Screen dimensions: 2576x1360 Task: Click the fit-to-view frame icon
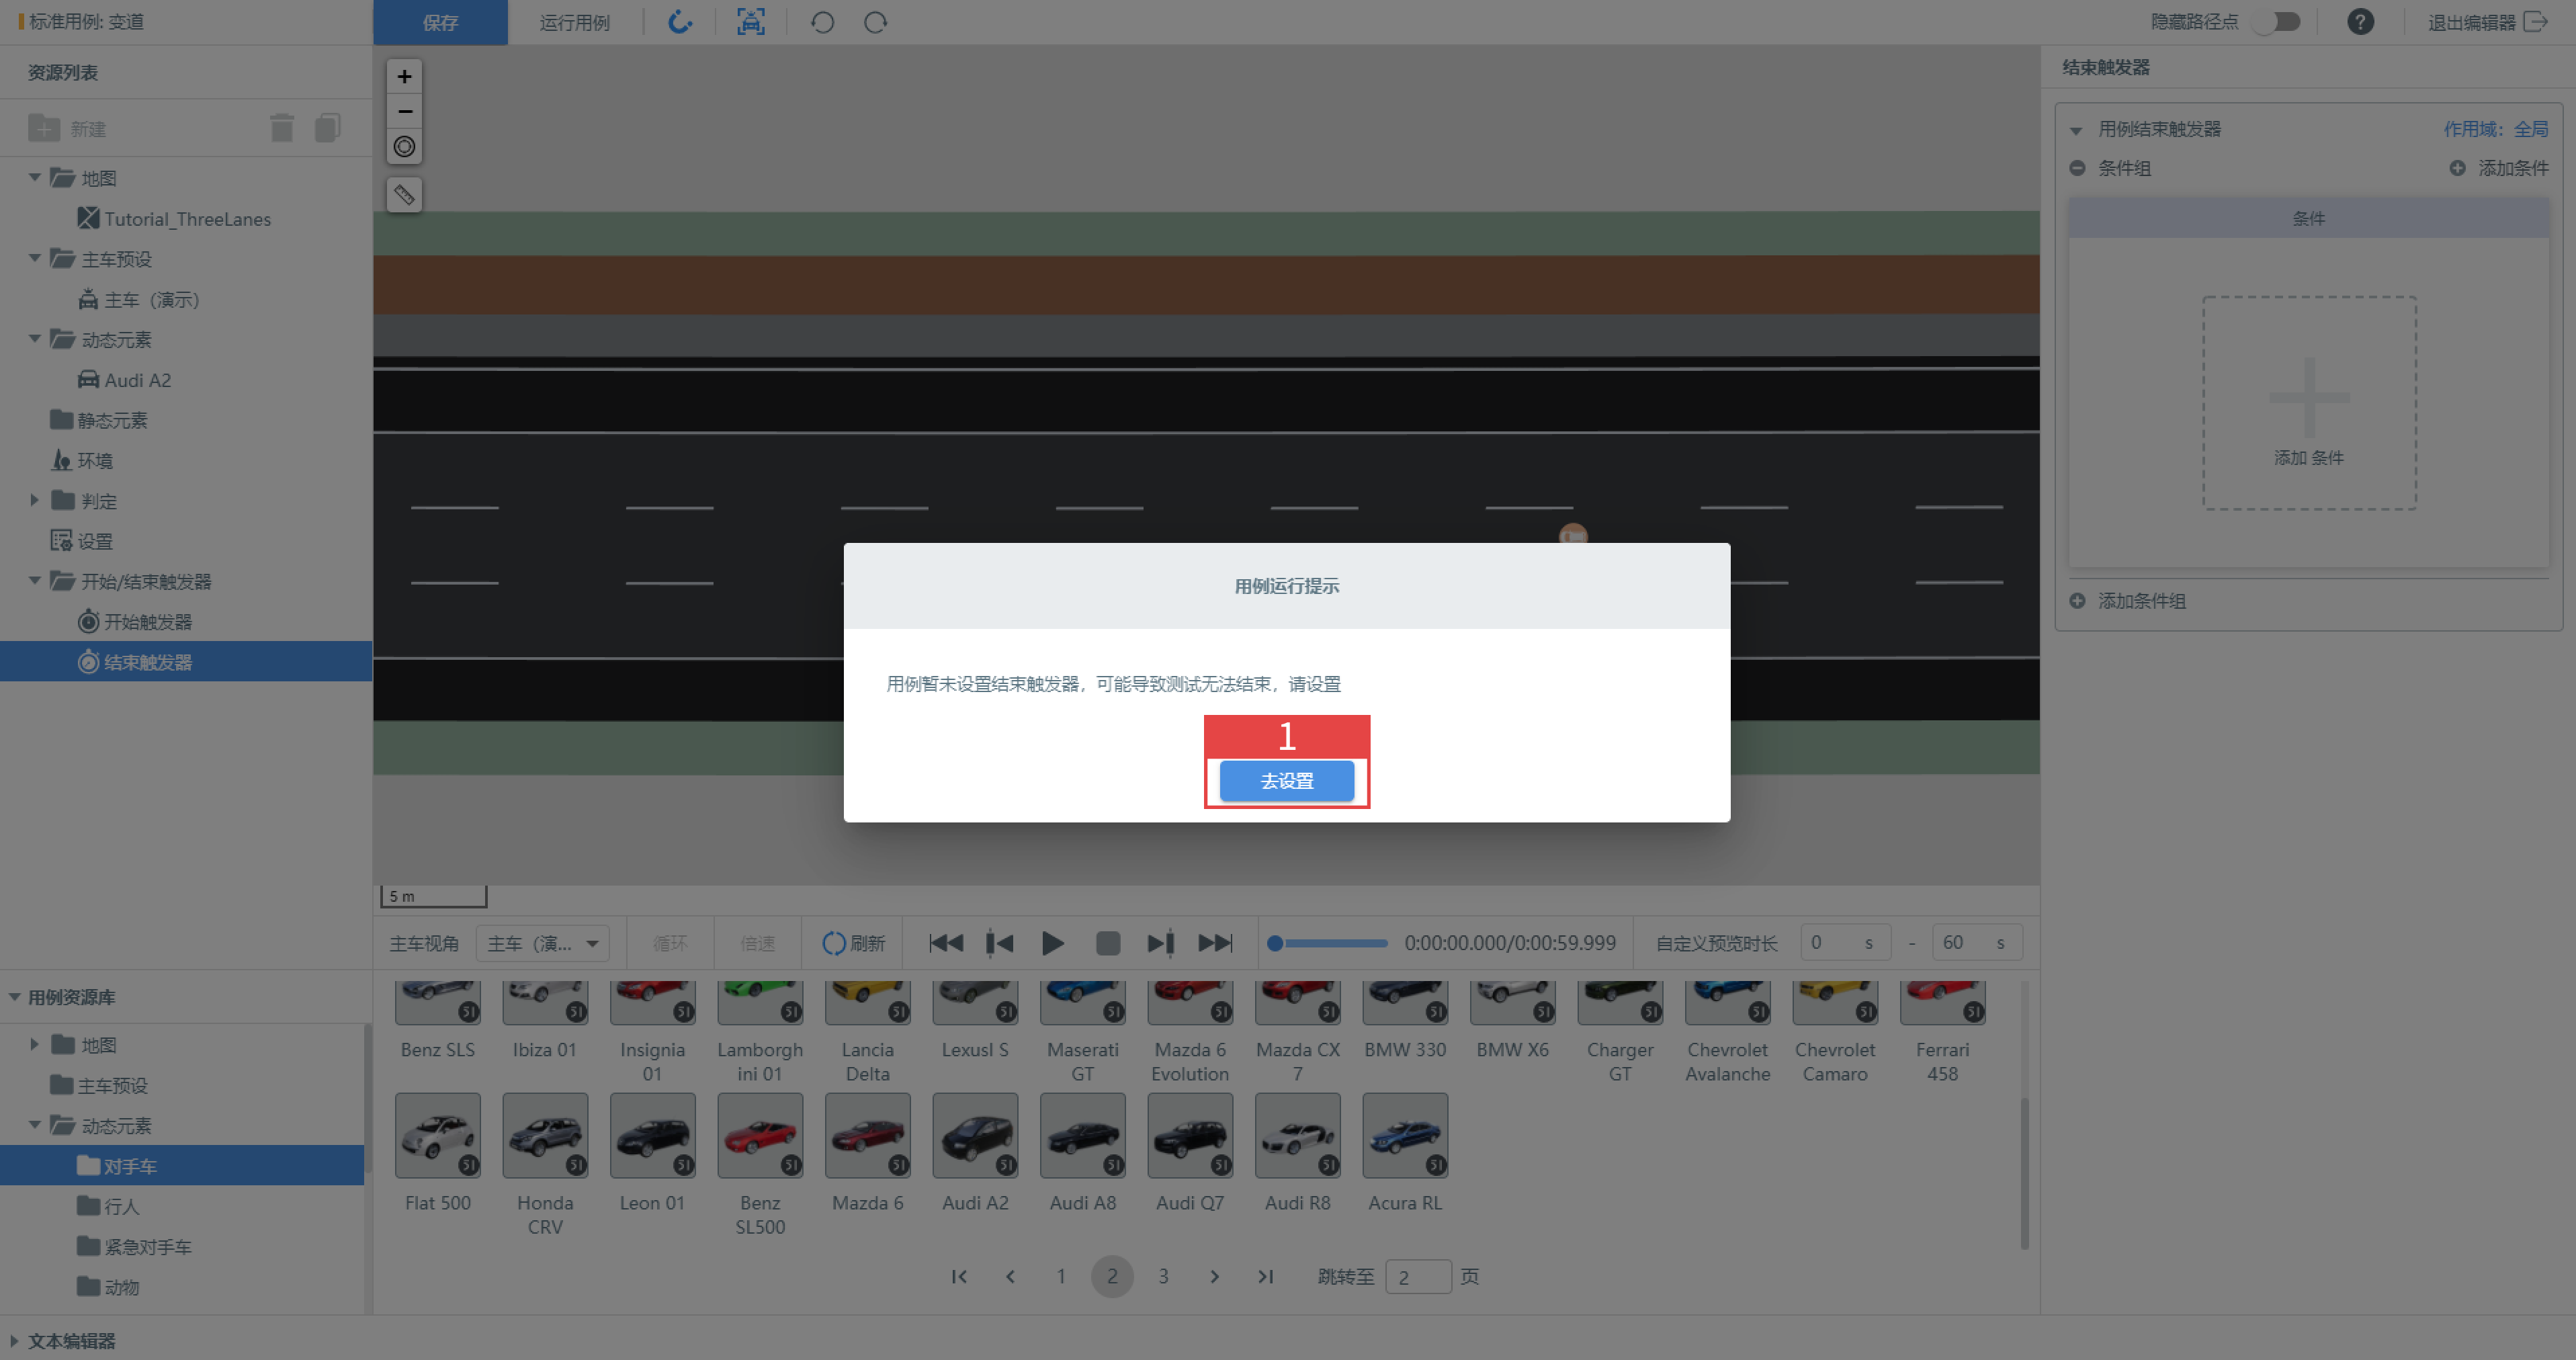pyautogui.click(x=751, y=22)
